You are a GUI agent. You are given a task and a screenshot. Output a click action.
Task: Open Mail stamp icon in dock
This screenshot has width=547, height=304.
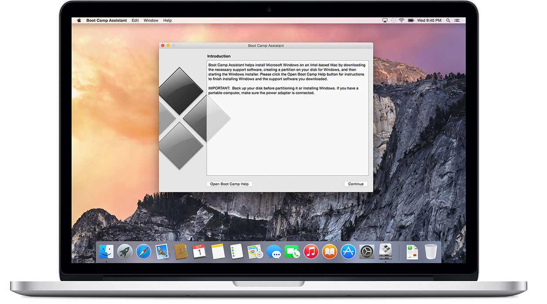pyautogui.click(x=162, y=251)
